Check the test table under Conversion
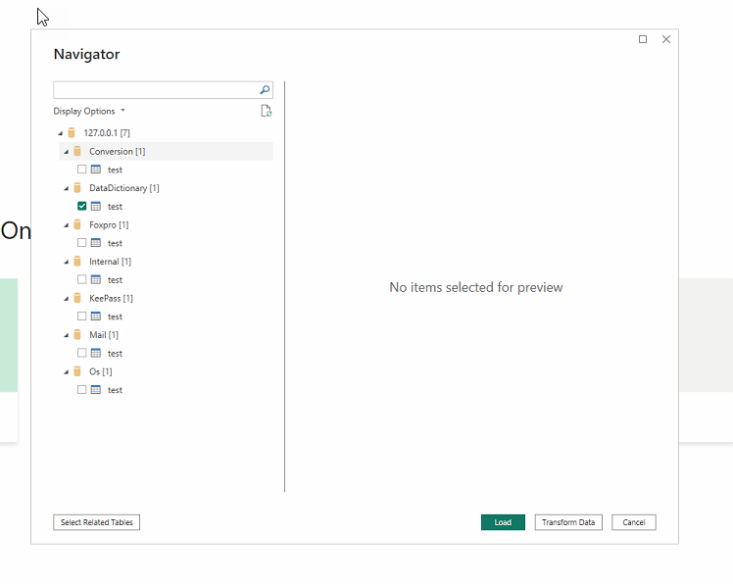 pos(81,170)
